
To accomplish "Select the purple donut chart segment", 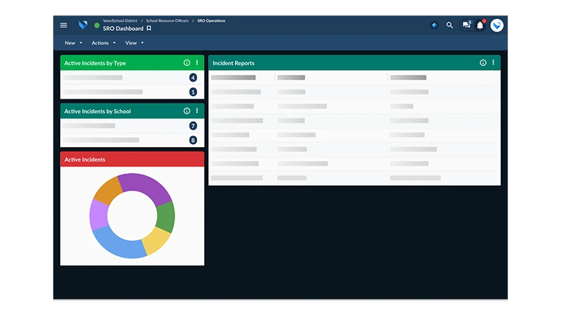I will 147,185.
